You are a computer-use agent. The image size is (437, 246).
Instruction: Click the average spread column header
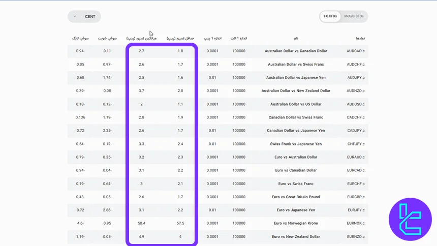141,38
